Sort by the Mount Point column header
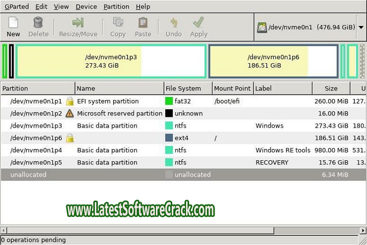367x245 pixels. tap(233, 88)
